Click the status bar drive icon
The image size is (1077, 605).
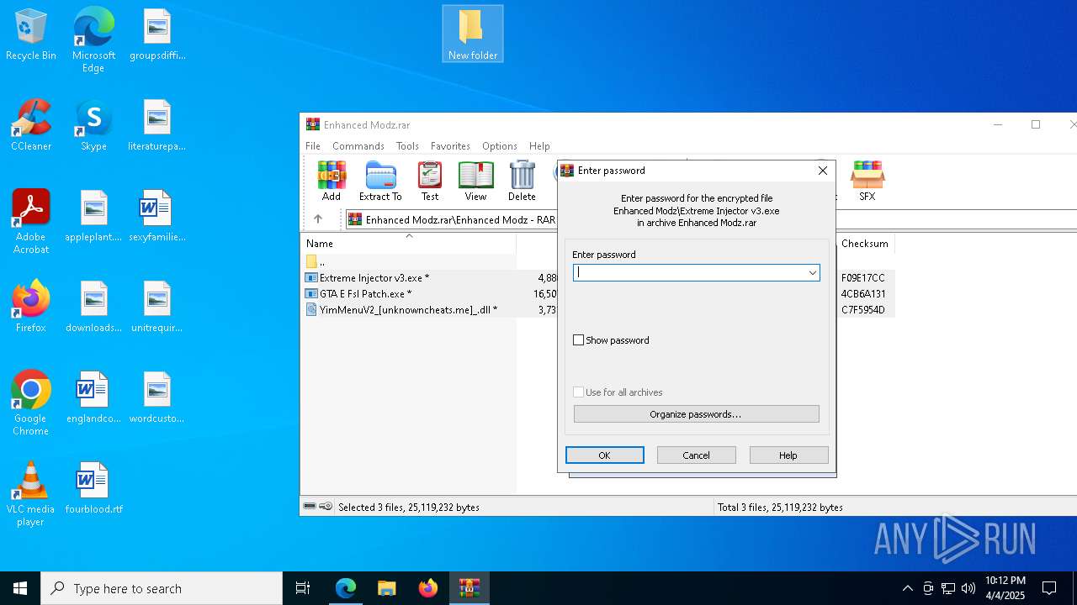click(310, 507)
